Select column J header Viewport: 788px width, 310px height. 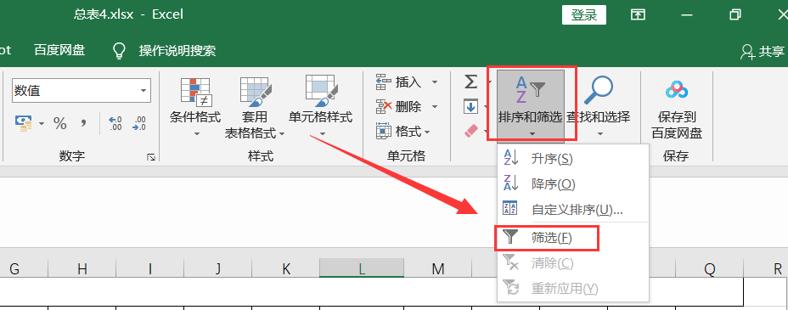[x=217, y=269]
